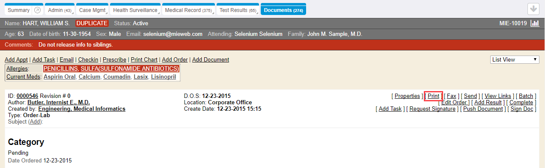Click the Print link for the document
Viewport: 545px width, 168px height.
tap(433, 96)
